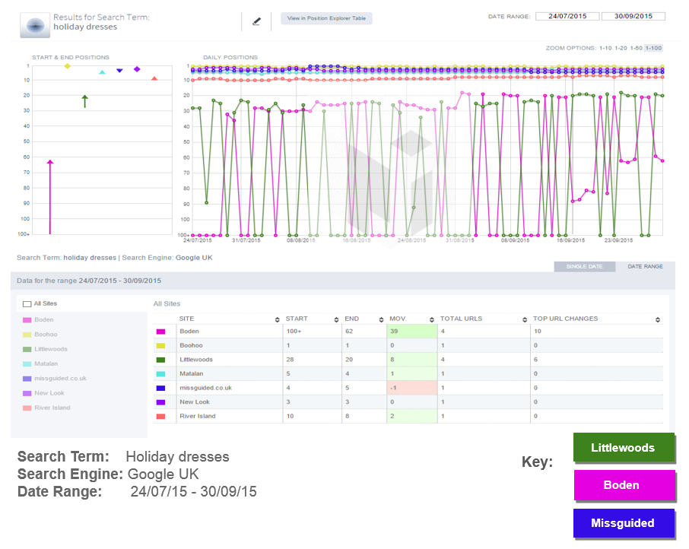Click Boohoo's yellow swatch in table

(x=160, y=346)
